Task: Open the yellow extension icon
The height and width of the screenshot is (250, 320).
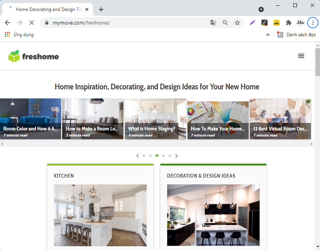Action: (276, 23)
